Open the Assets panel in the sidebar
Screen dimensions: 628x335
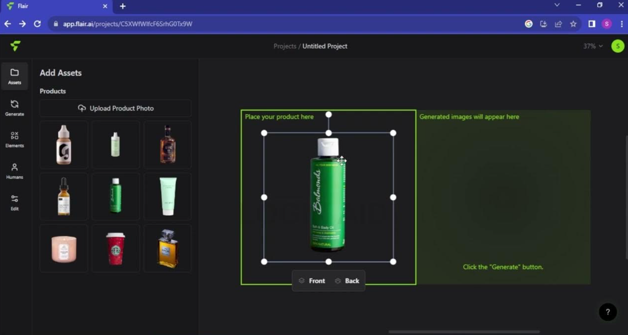click(14, 76)
